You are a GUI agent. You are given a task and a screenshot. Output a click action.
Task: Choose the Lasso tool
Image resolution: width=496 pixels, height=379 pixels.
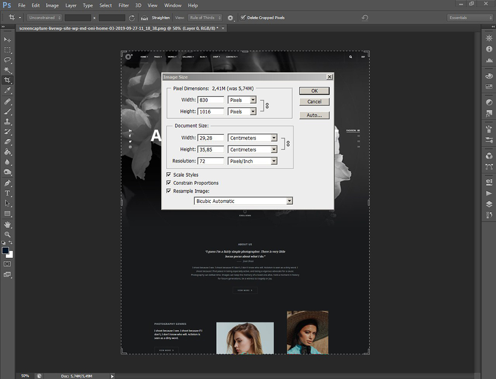coord(7,60)
